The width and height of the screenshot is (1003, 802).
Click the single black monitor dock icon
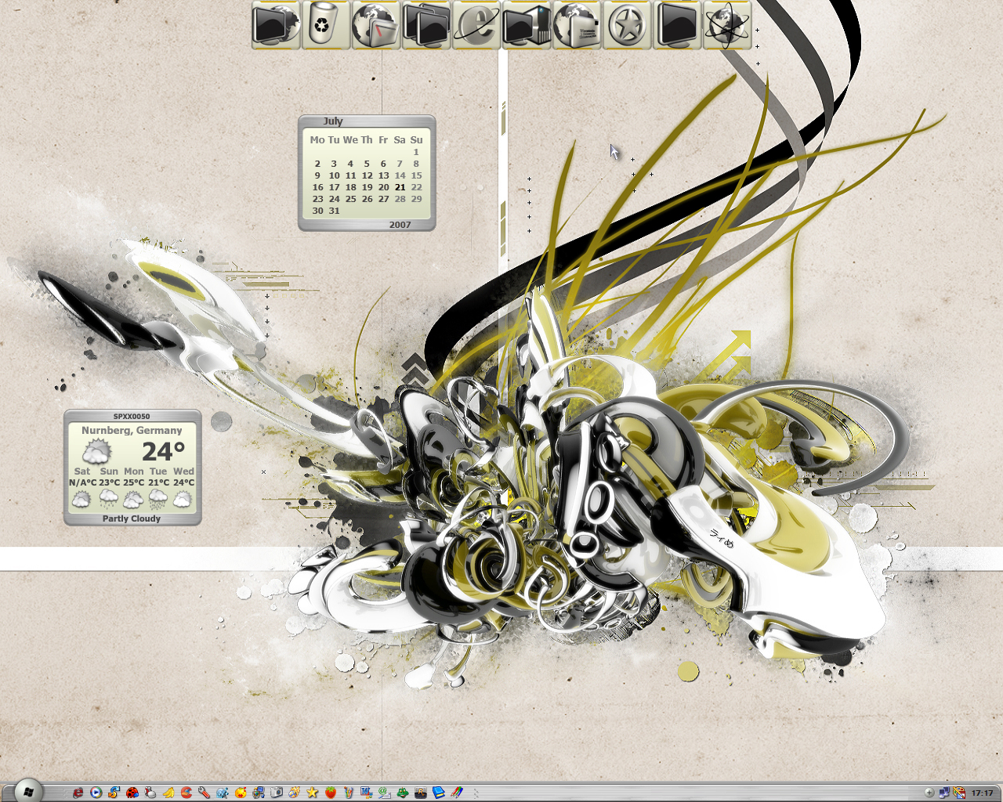[x=677, y=24]
